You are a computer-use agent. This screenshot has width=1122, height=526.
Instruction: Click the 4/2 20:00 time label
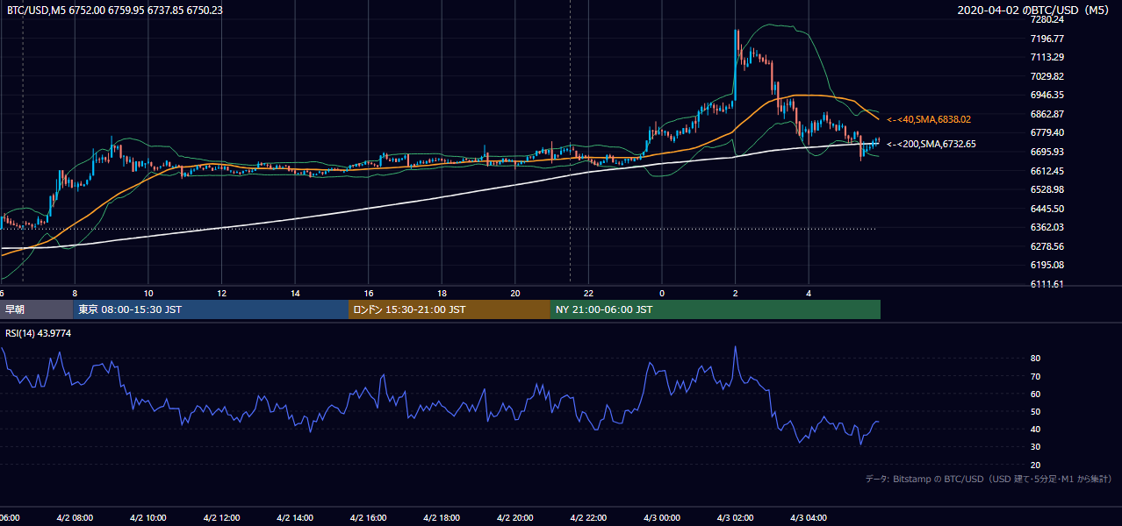515,518
